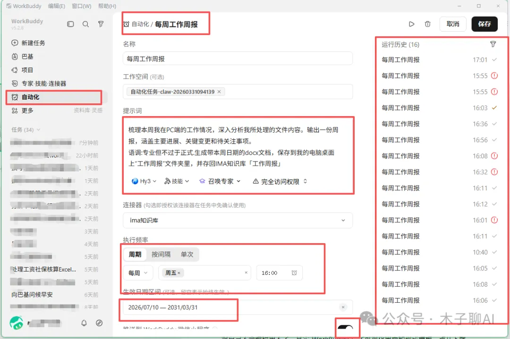Click 取消 button
The width and height of the screenshot is (510, 339).
click(453, 24)
